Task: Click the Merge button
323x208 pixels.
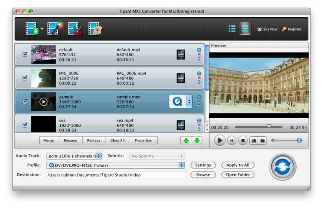Action: point(49,141)
